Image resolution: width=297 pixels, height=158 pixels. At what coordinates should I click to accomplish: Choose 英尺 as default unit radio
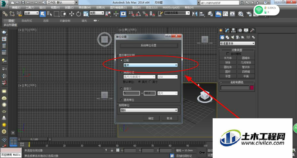139,82
